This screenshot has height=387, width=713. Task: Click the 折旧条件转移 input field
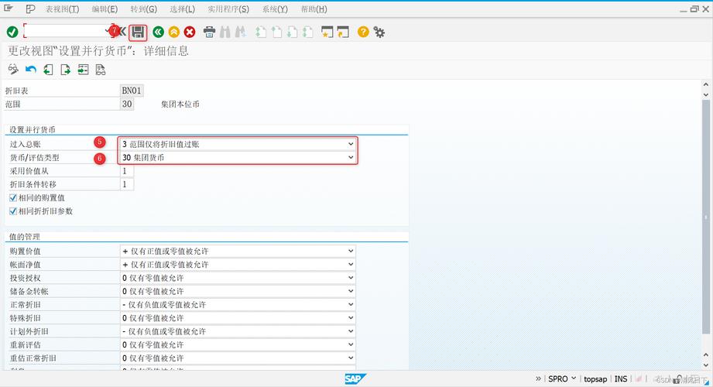[x=127, y=184]
